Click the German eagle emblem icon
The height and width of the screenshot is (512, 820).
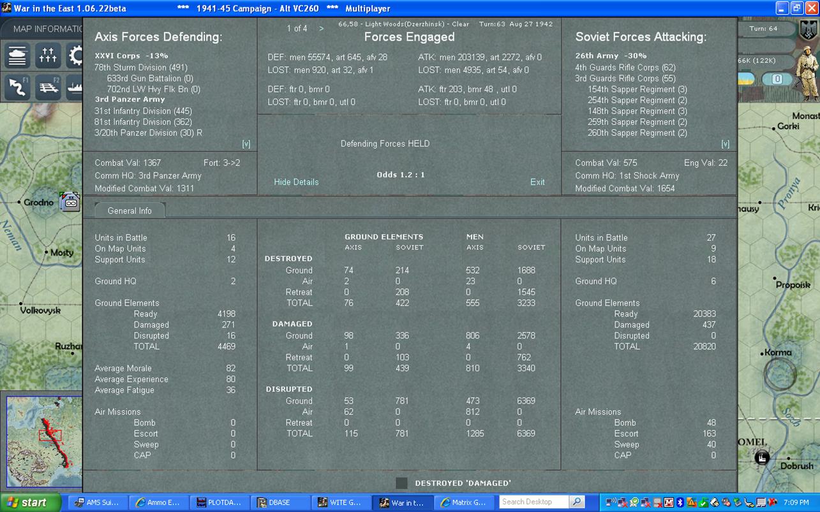809,29
